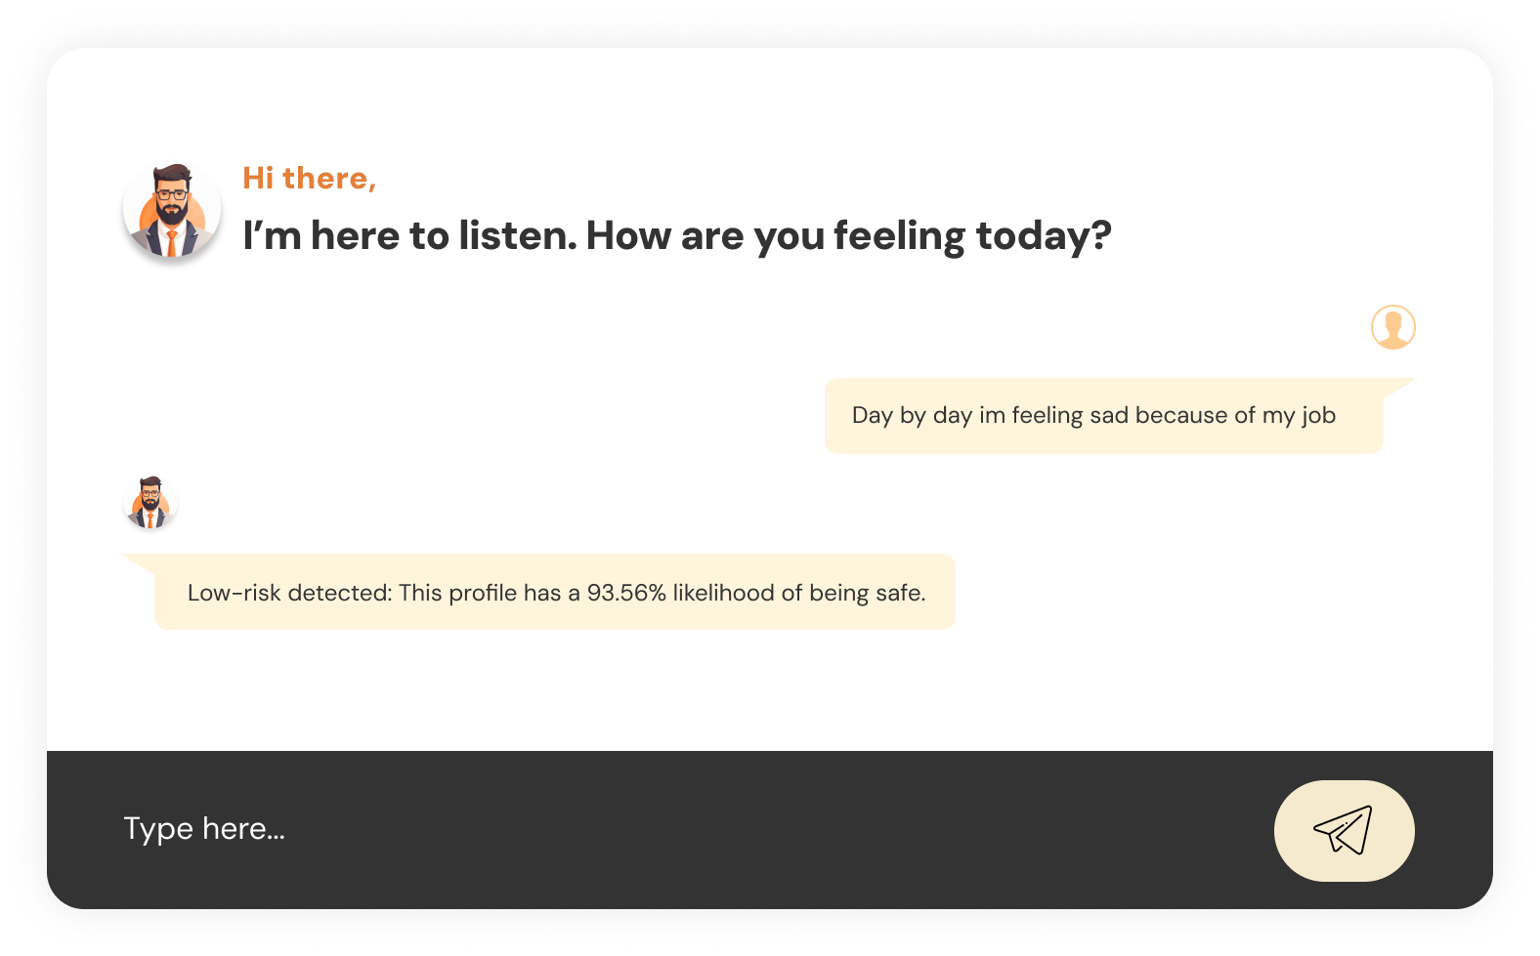
Task: Select the 'Day by day' user message bubble
Action: (x=1103, y=416)
